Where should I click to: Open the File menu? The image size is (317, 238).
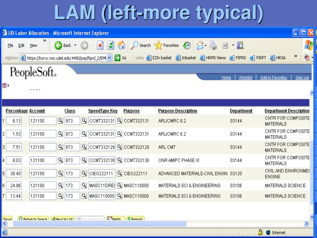pyautogui.click(x=10, y=46)
